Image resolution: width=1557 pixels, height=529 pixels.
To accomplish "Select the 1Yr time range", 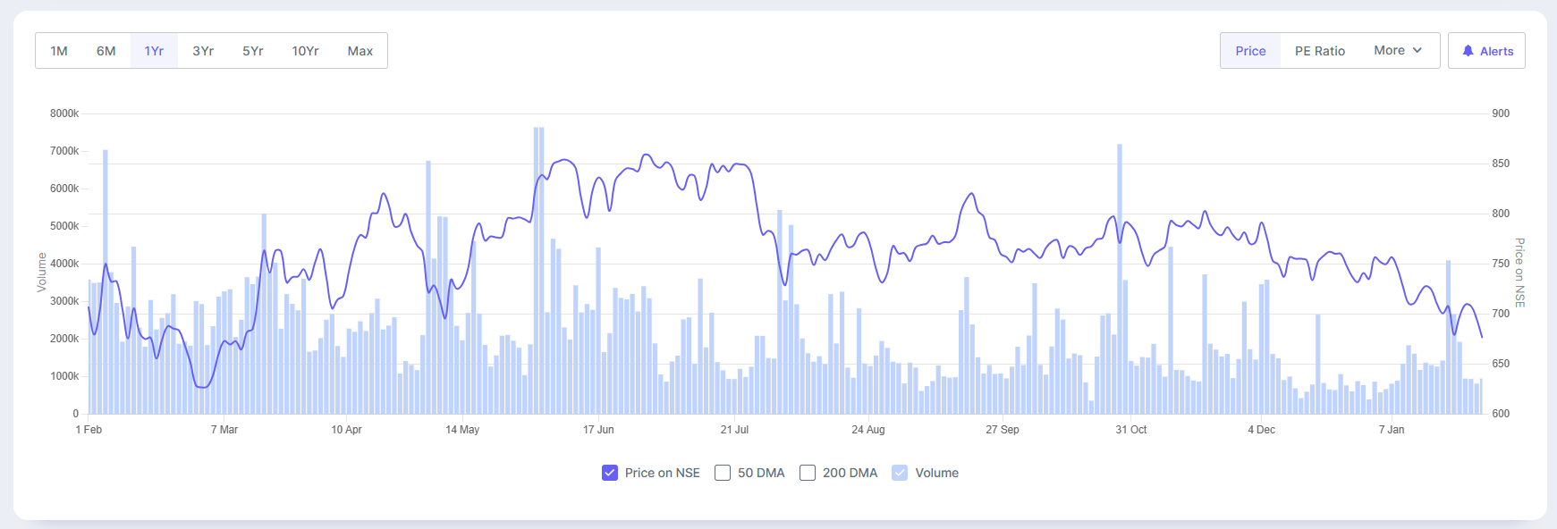I will pyautogui.click(x=154, y=51).
